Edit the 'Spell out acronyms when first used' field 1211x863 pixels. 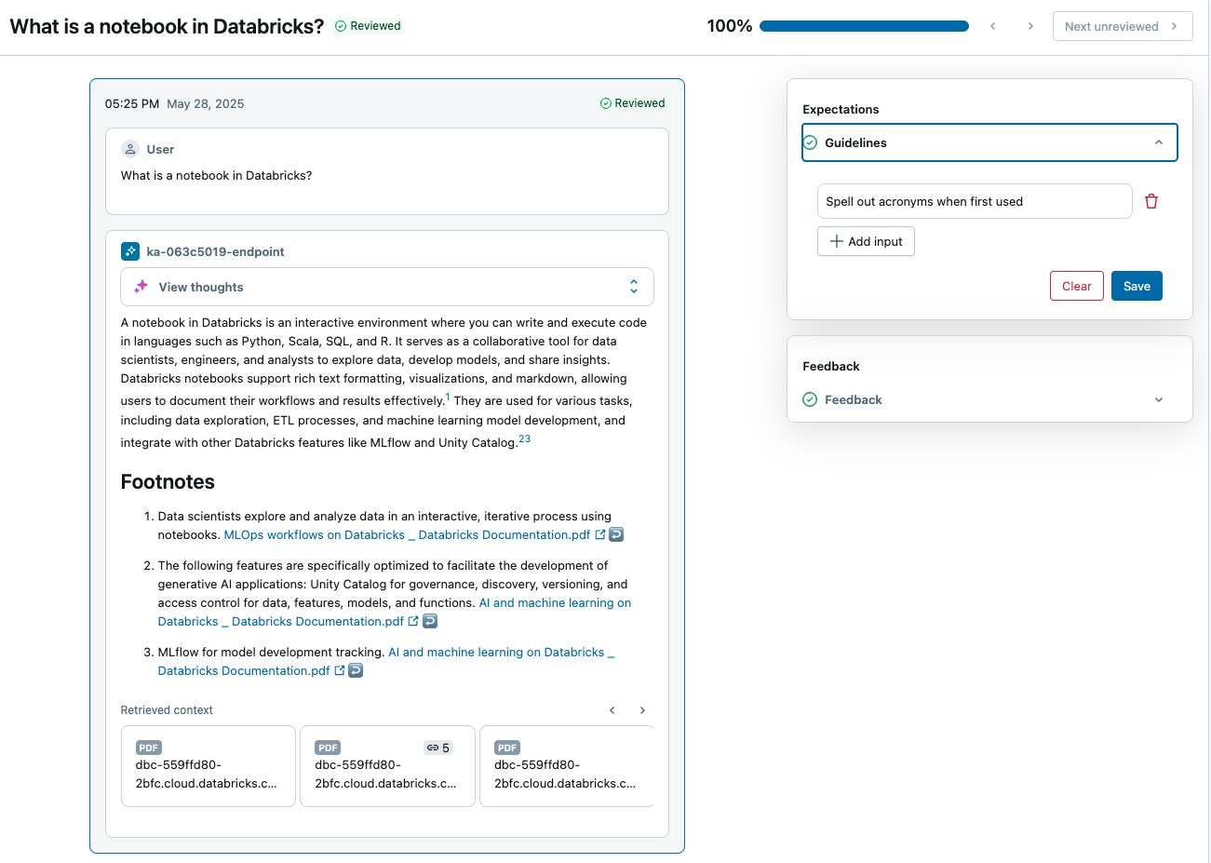click(974, 201)
